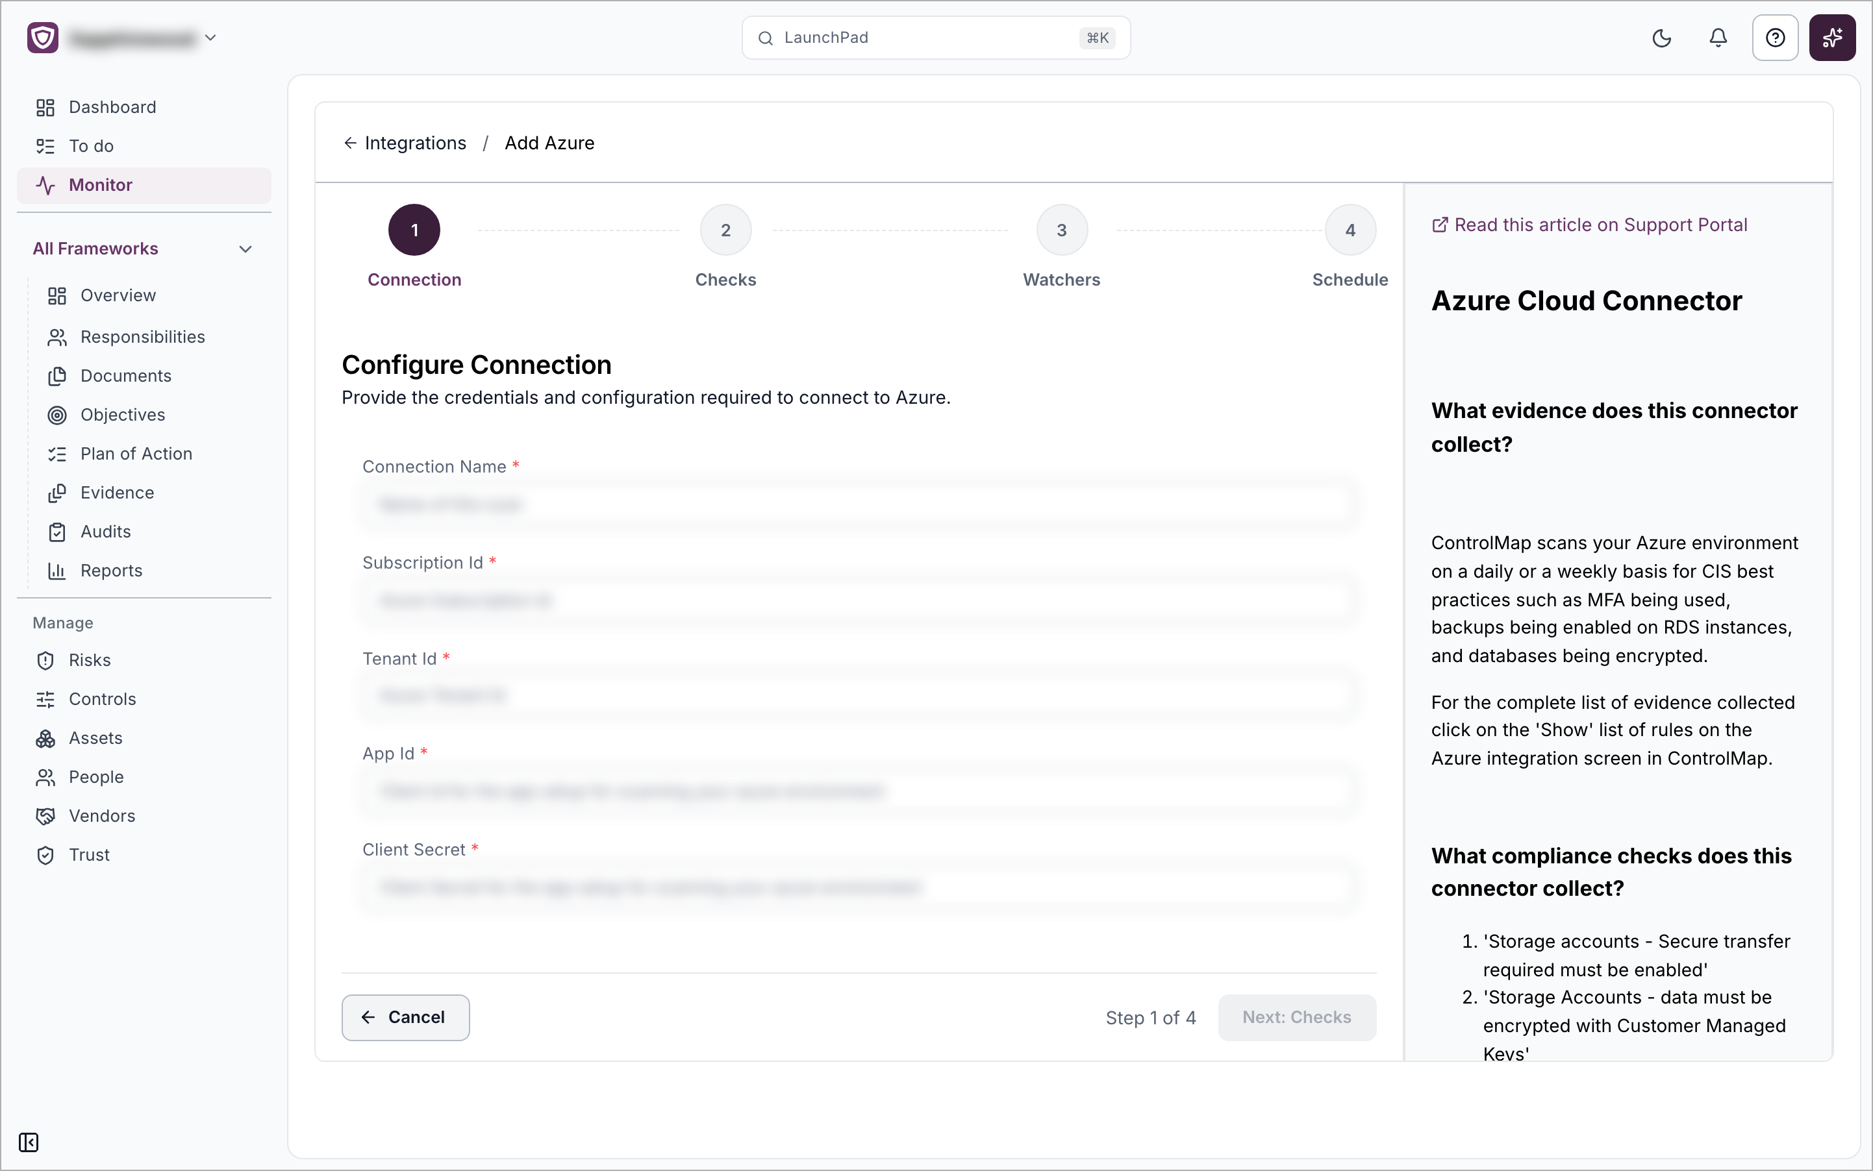Go to the To do list
The image size is (1873, 1171).
pos(144,145)
